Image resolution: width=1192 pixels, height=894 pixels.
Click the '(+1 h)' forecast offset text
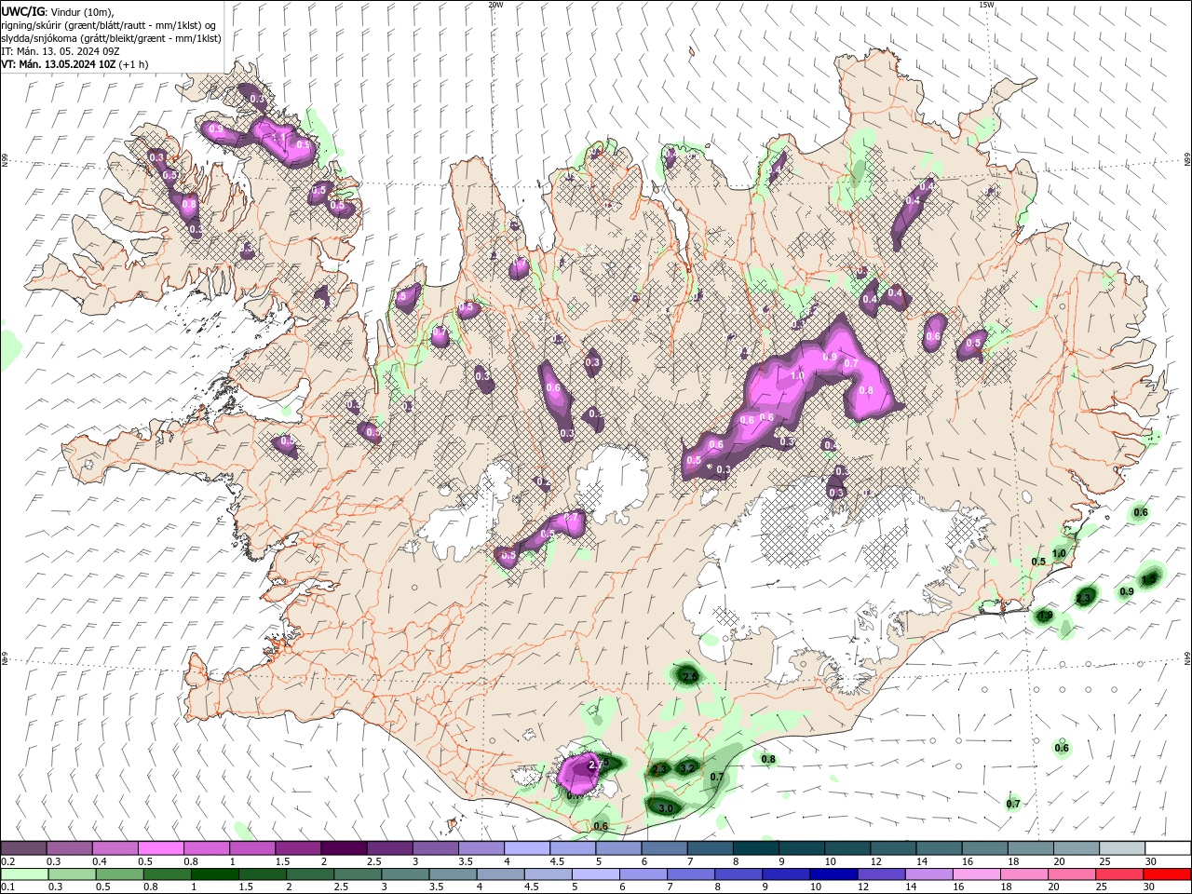[x=134, y=64]
